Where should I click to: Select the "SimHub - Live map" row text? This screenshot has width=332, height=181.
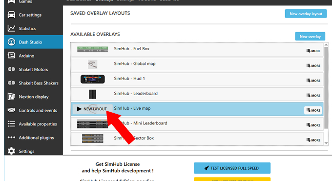132,108
